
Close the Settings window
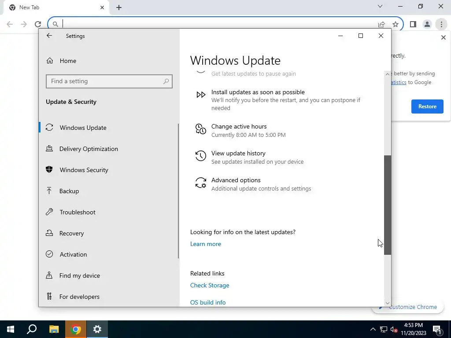point(381,36)
